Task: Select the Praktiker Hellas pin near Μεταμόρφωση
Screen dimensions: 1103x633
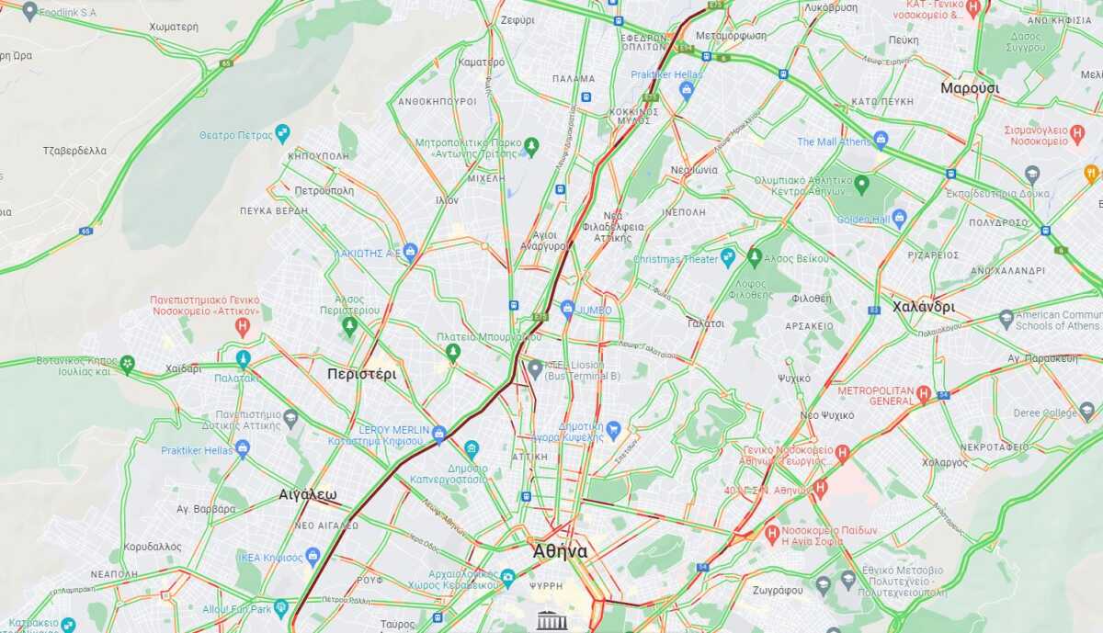Action: pyautogui.click(x=686, y=89)
